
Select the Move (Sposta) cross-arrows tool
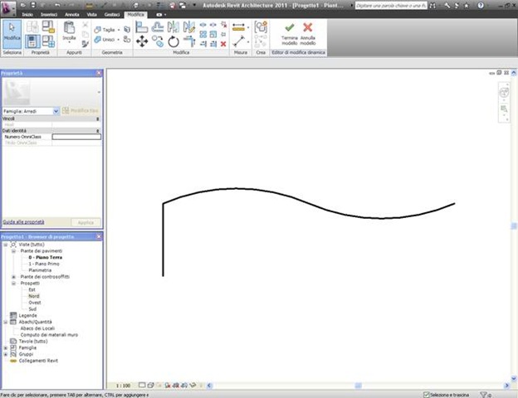point(142,41)
